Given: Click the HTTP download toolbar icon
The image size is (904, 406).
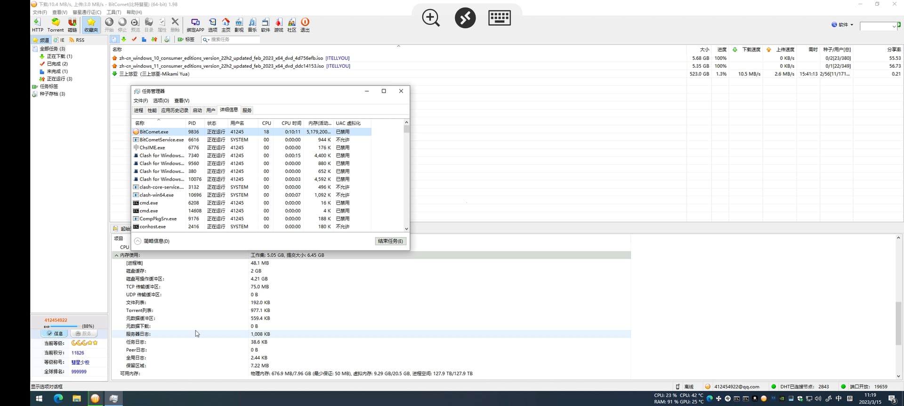Looking at the screenshot, I should click(38, 25).
